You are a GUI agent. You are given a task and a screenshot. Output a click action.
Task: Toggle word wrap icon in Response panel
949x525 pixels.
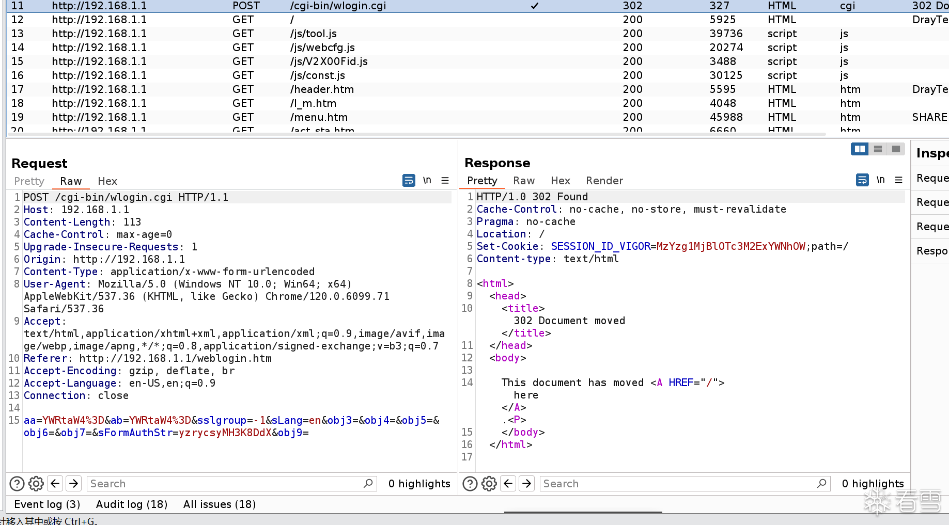point(862,180)
